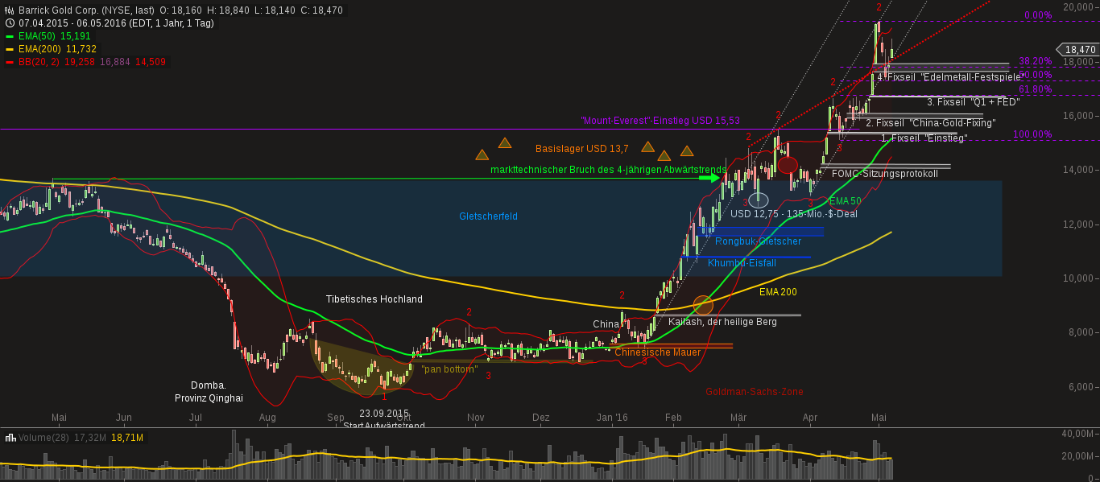Image resolution: width=1100 pixels, height=482 pixels.
Task: Select the 18,470 price tag on the right axis
Action: [1078, 49]
